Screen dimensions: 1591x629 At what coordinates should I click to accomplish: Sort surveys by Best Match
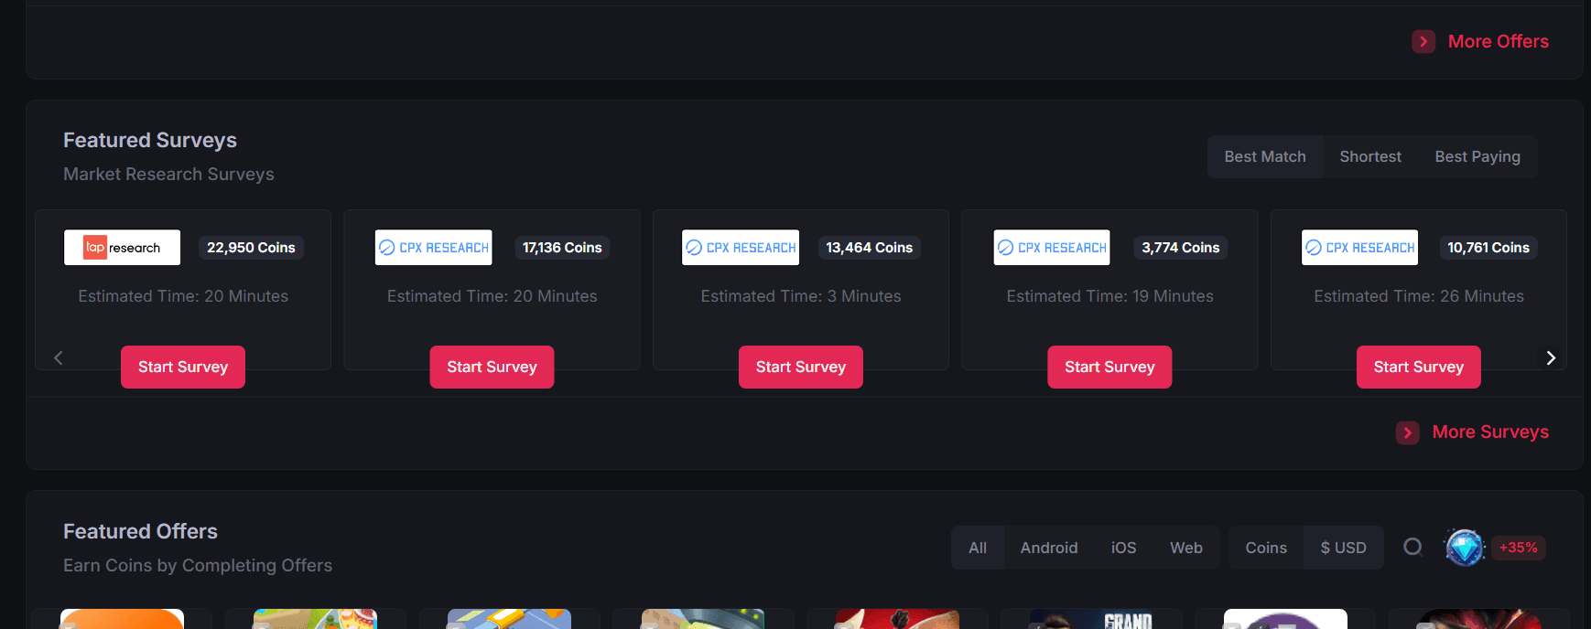[x=1265, y=156]
